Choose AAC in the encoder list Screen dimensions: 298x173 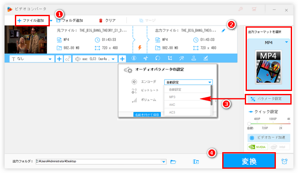172,105
